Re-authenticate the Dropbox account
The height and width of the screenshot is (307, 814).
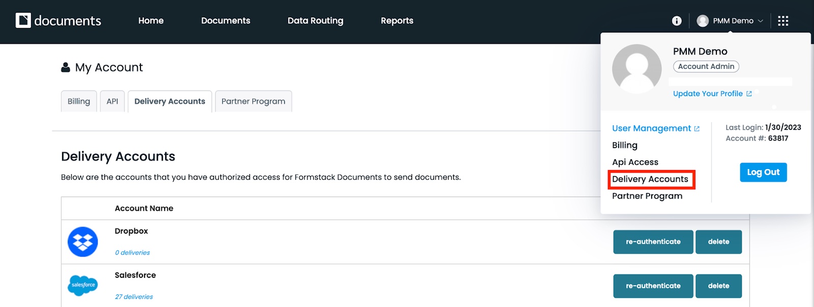coord(653,242)
